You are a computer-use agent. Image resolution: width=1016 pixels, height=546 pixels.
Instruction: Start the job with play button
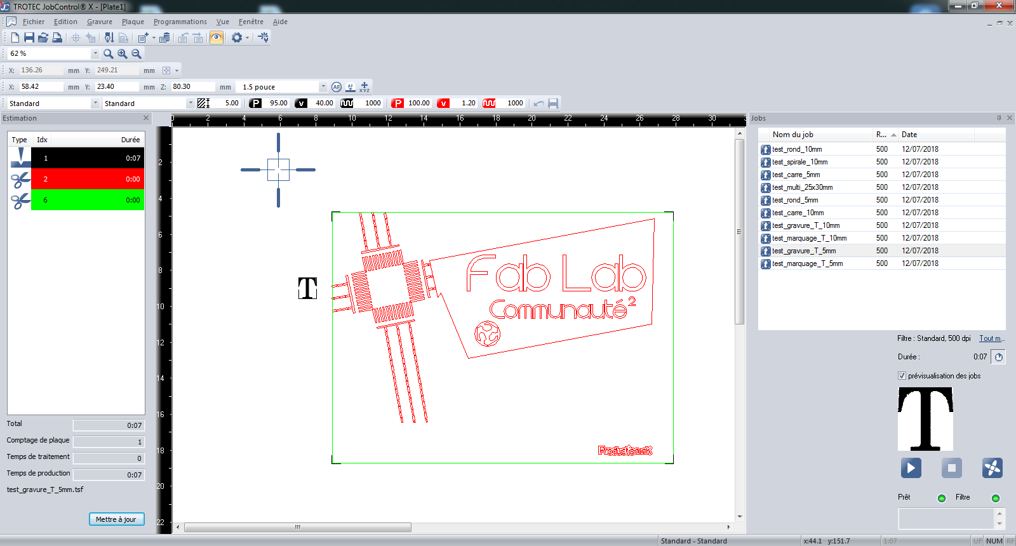click(x=911, y=468)
